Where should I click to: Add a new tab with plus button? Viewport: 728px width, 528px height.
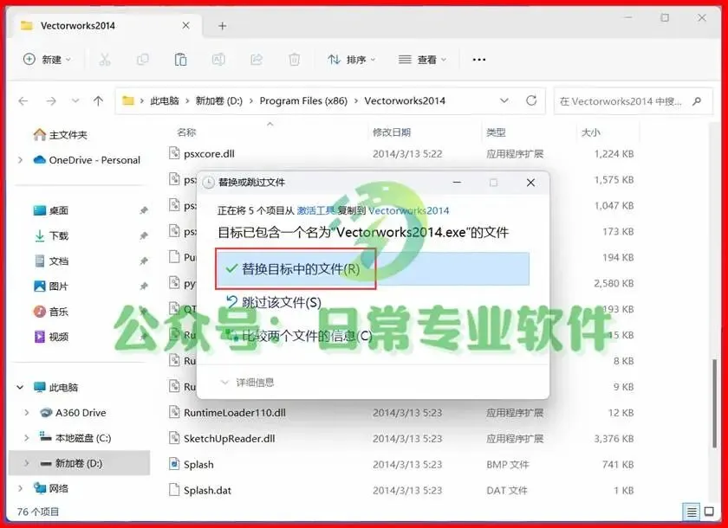click(x=223, y=26)
